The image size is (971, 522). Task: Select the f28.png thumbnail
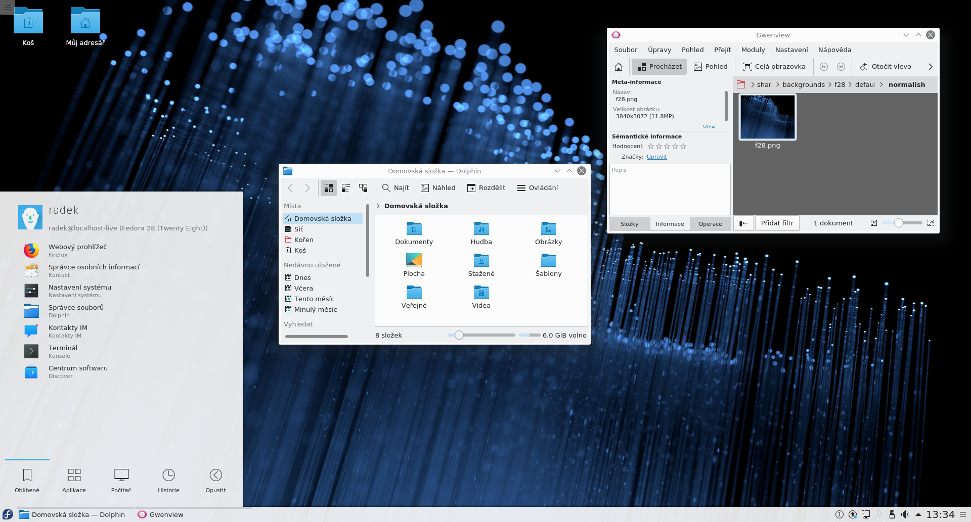tap(767, 117)
